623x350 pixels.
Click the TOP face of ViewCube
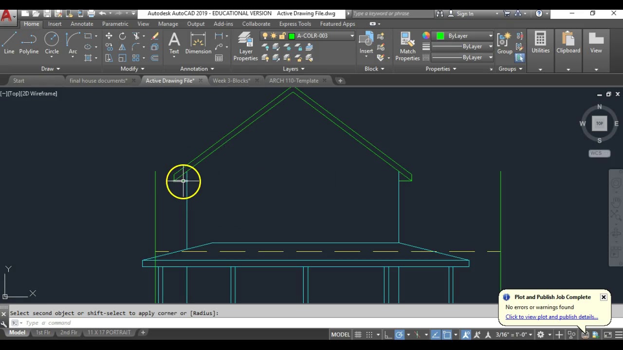coord(599,123)
